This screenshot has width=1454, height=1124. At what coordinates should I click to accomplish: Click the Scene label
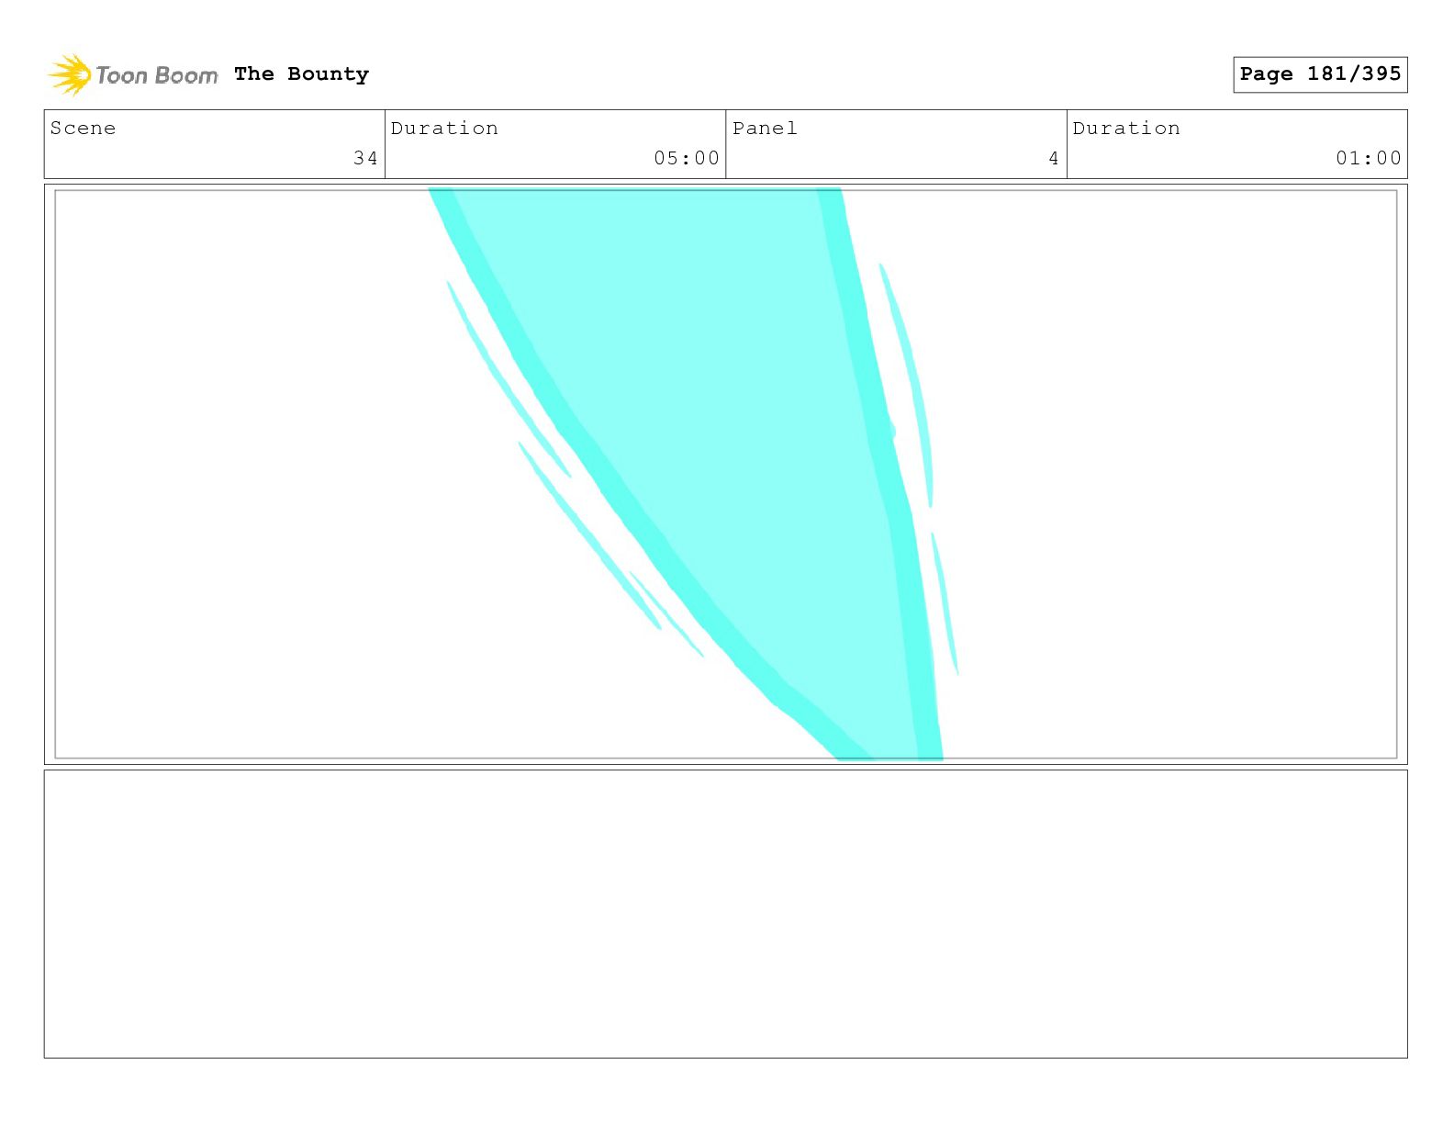84,129
